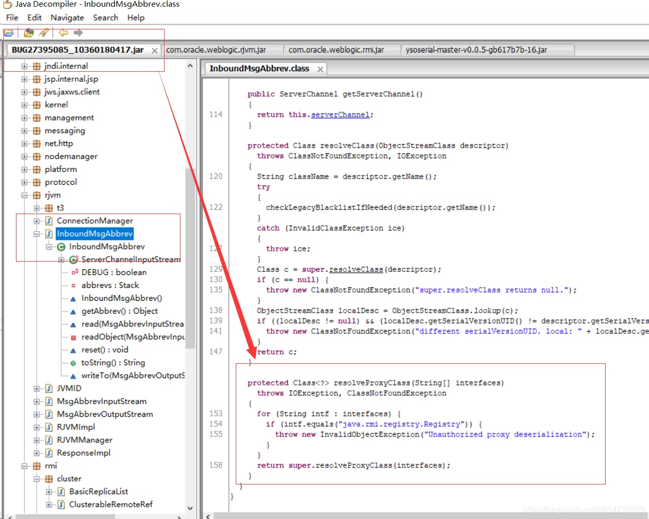Image resolution: width=649 pixels, height=519 pixels.
Task: Select the nodemanager package icon
Action: pyautogui.click(x=37, y=156)
